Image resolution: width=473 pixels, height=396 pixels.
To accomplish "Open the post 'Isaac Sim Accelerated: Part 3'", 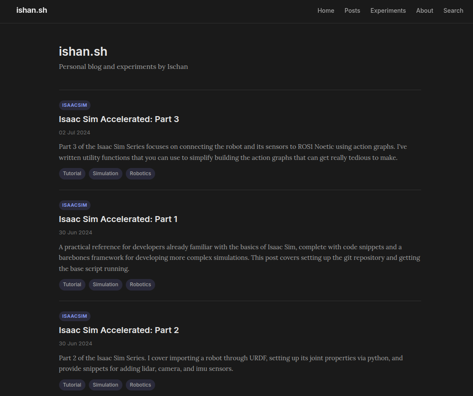I will (x=119, y=119).
